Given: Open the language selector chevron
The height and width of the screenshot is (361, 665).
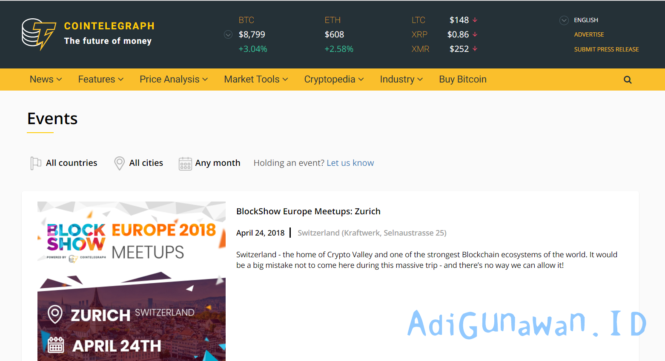Looking at the screenshot, I should (x=564, y=20).
